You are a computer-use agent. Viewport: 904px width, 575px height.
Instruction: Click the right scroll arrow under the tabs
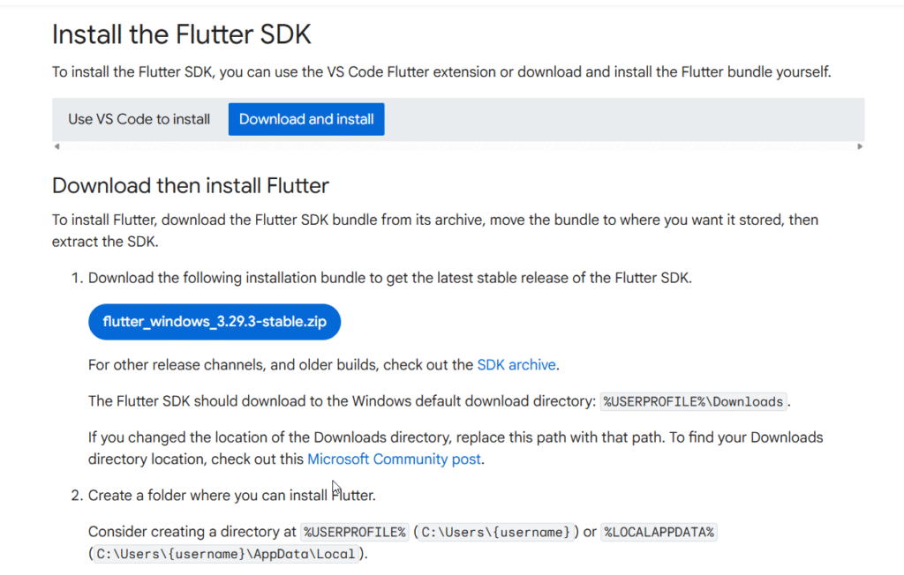[860, 146]
